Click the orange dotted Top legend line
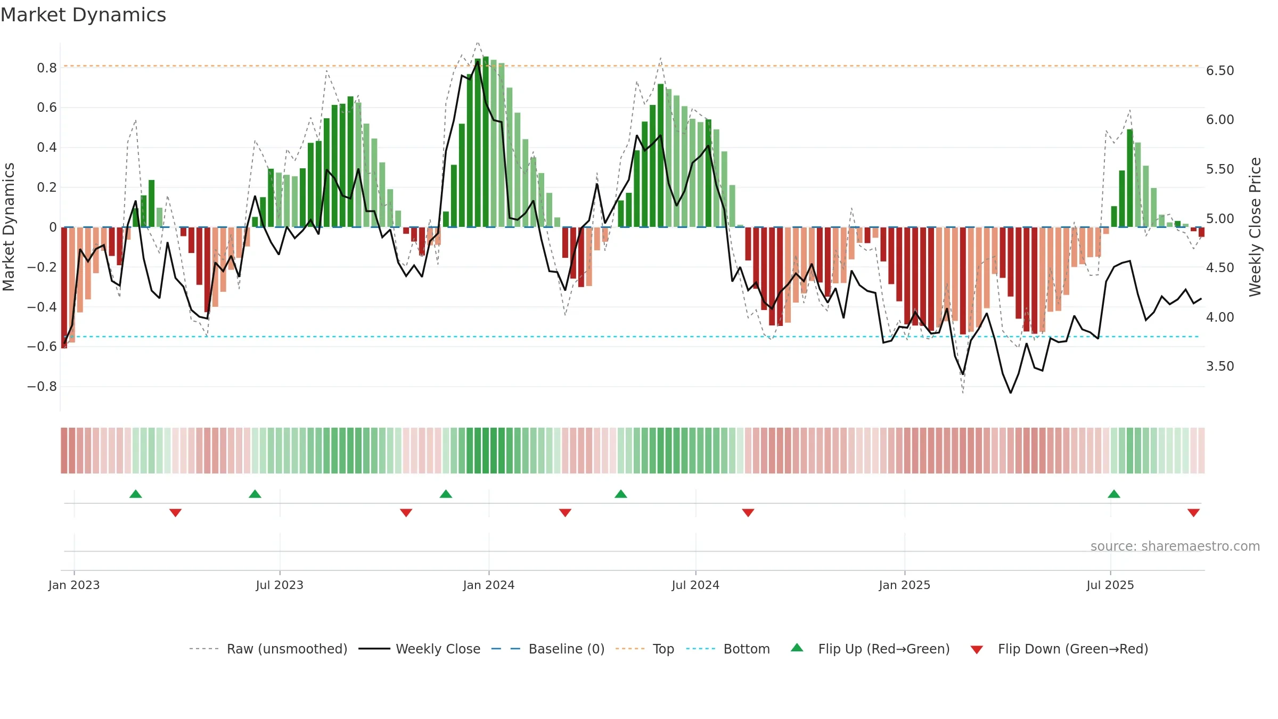This screenshot has width=1278, height=719. pos(630,649)
